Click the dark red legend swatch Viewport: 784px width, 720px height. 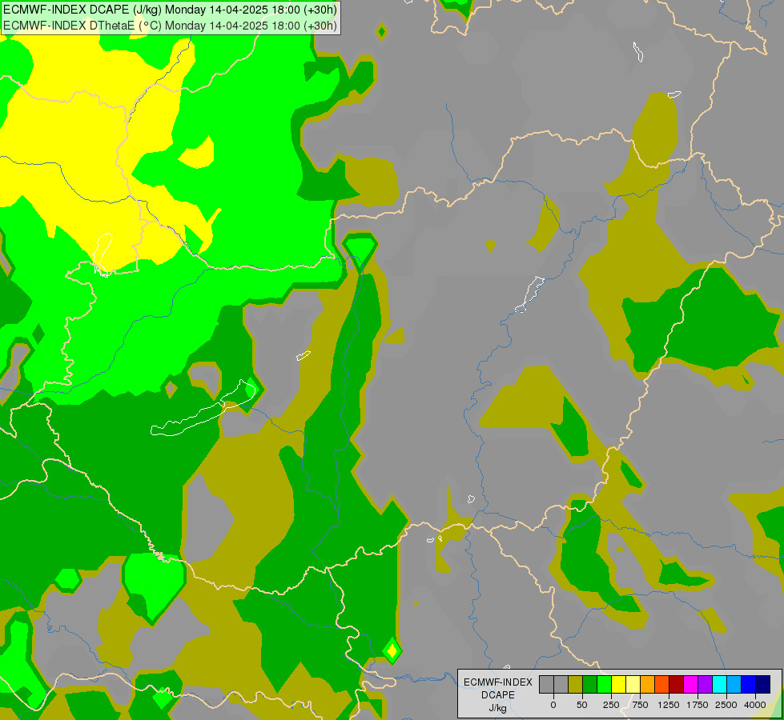pos(677,684)
